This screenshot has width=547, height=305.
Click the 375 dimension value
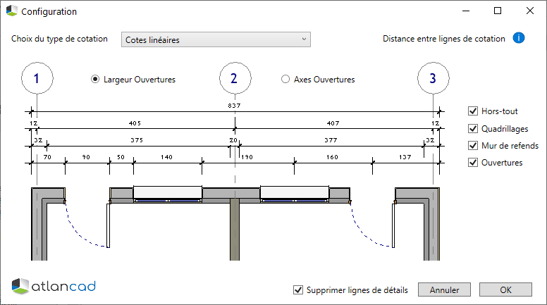pyautogui.click(x=137, y=140)
